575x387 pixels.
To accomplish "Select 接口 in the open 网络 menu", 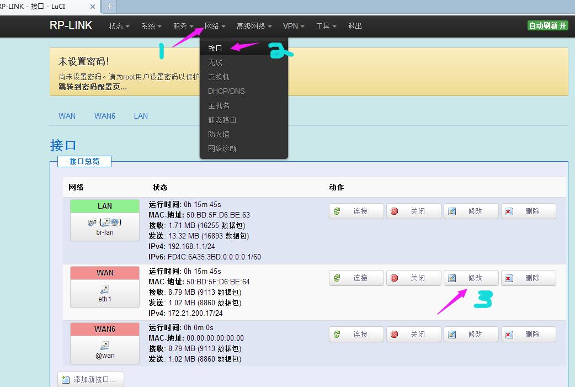I will (215, 48).
